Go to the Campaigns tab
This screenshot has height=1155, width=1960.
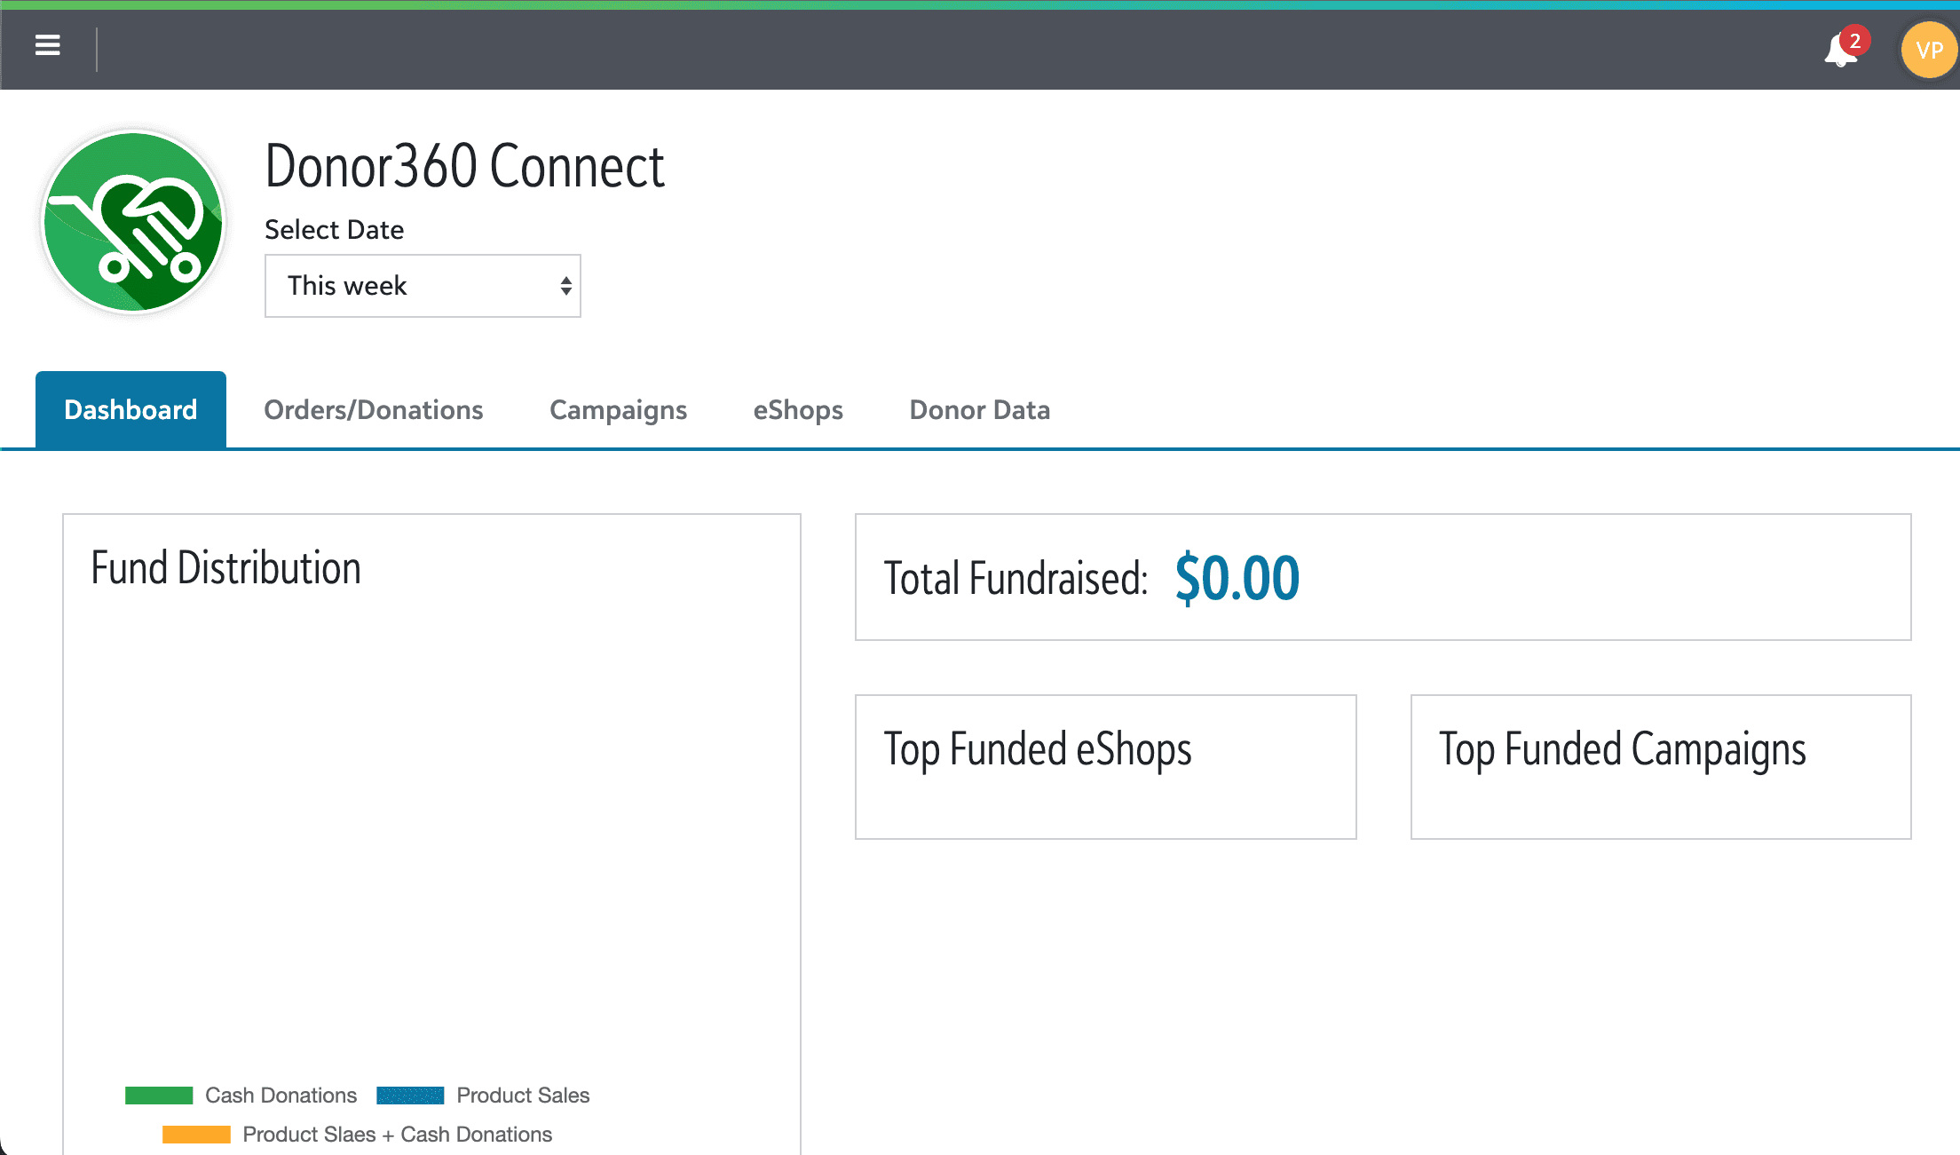coord(618,410)
